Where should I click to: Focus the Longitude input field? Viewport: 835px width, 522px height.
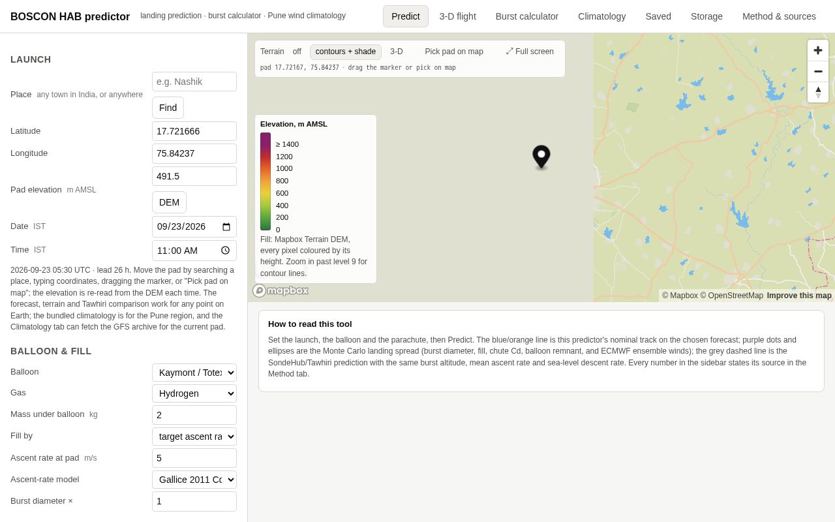[194, 153]
